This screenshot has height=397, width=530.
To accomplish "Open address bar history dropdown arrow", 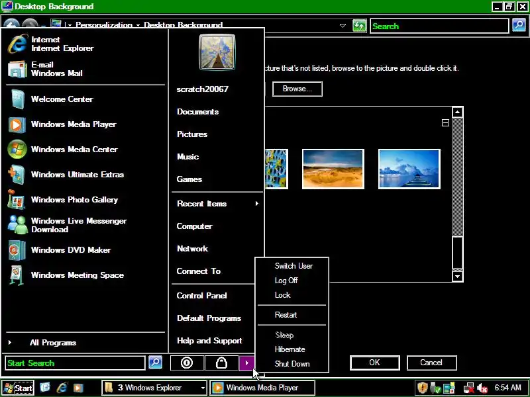I will point(343,26).
